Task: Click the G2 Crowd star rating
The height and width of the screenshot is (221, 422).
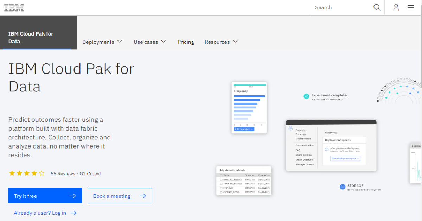Action: pos(27,173)
